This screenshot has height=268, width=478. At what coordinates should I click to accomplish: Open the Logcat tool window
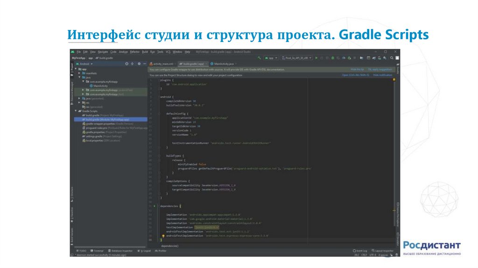(x=144, y=251)
